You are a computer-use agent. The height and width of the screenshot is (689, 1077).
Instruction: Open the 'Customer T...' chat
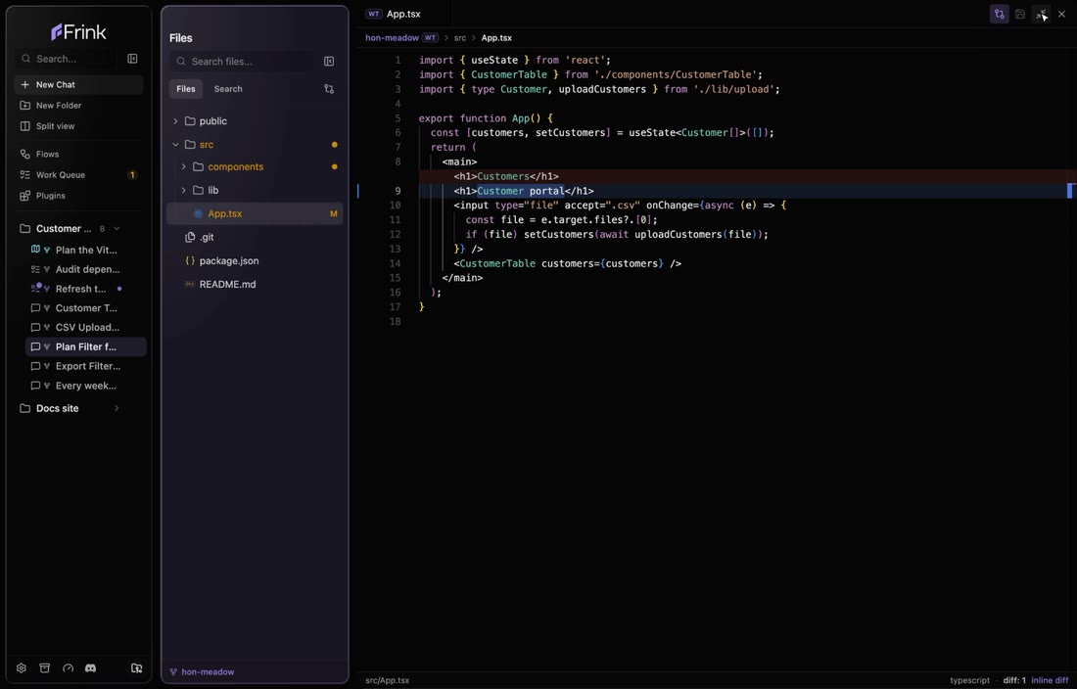86,308
